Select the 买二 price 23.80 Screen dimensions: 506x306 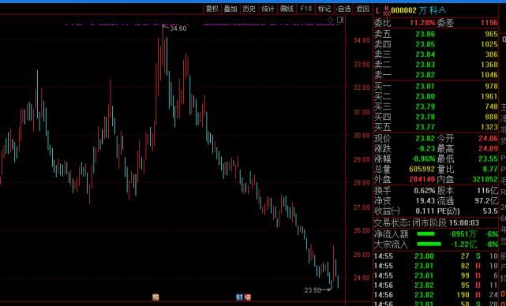[425, 96]
